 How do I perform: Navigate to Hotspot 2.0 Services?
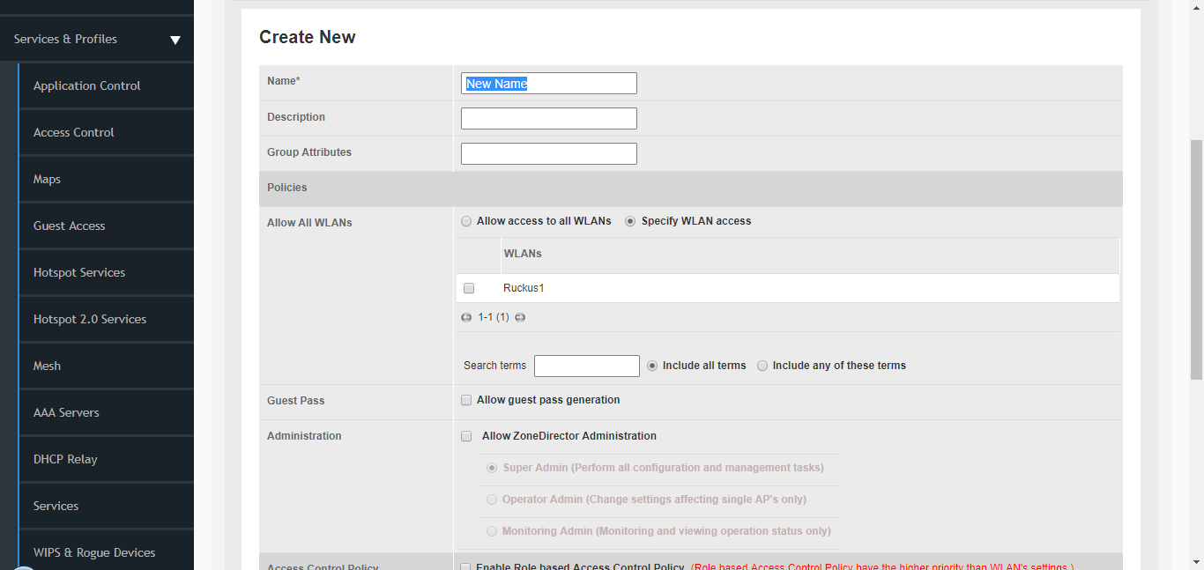[89, 319]
